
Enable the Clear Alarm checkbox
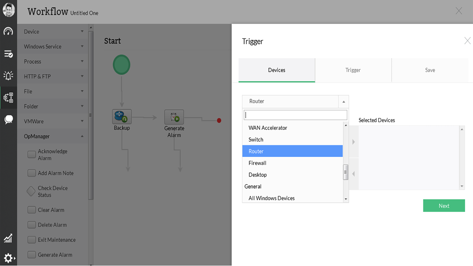click(x=32, y=210)
